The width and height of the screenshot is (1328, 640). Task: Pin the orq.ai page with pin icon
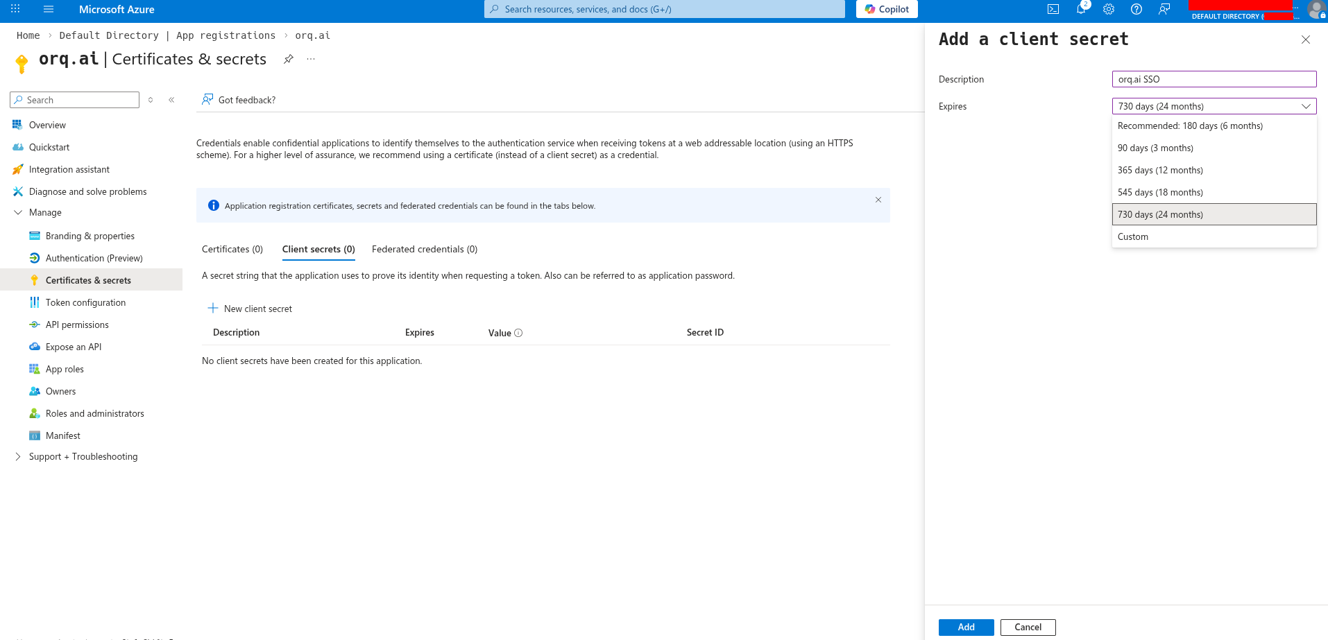pyautogui.click(x=289, y=59)
